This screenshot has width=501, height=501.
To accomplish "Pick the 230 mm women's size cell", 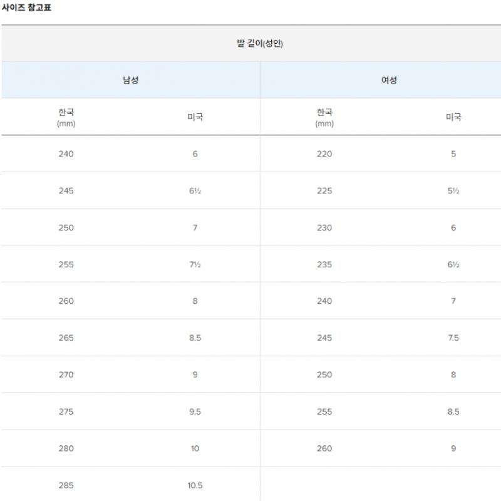I will pos(324,228).
